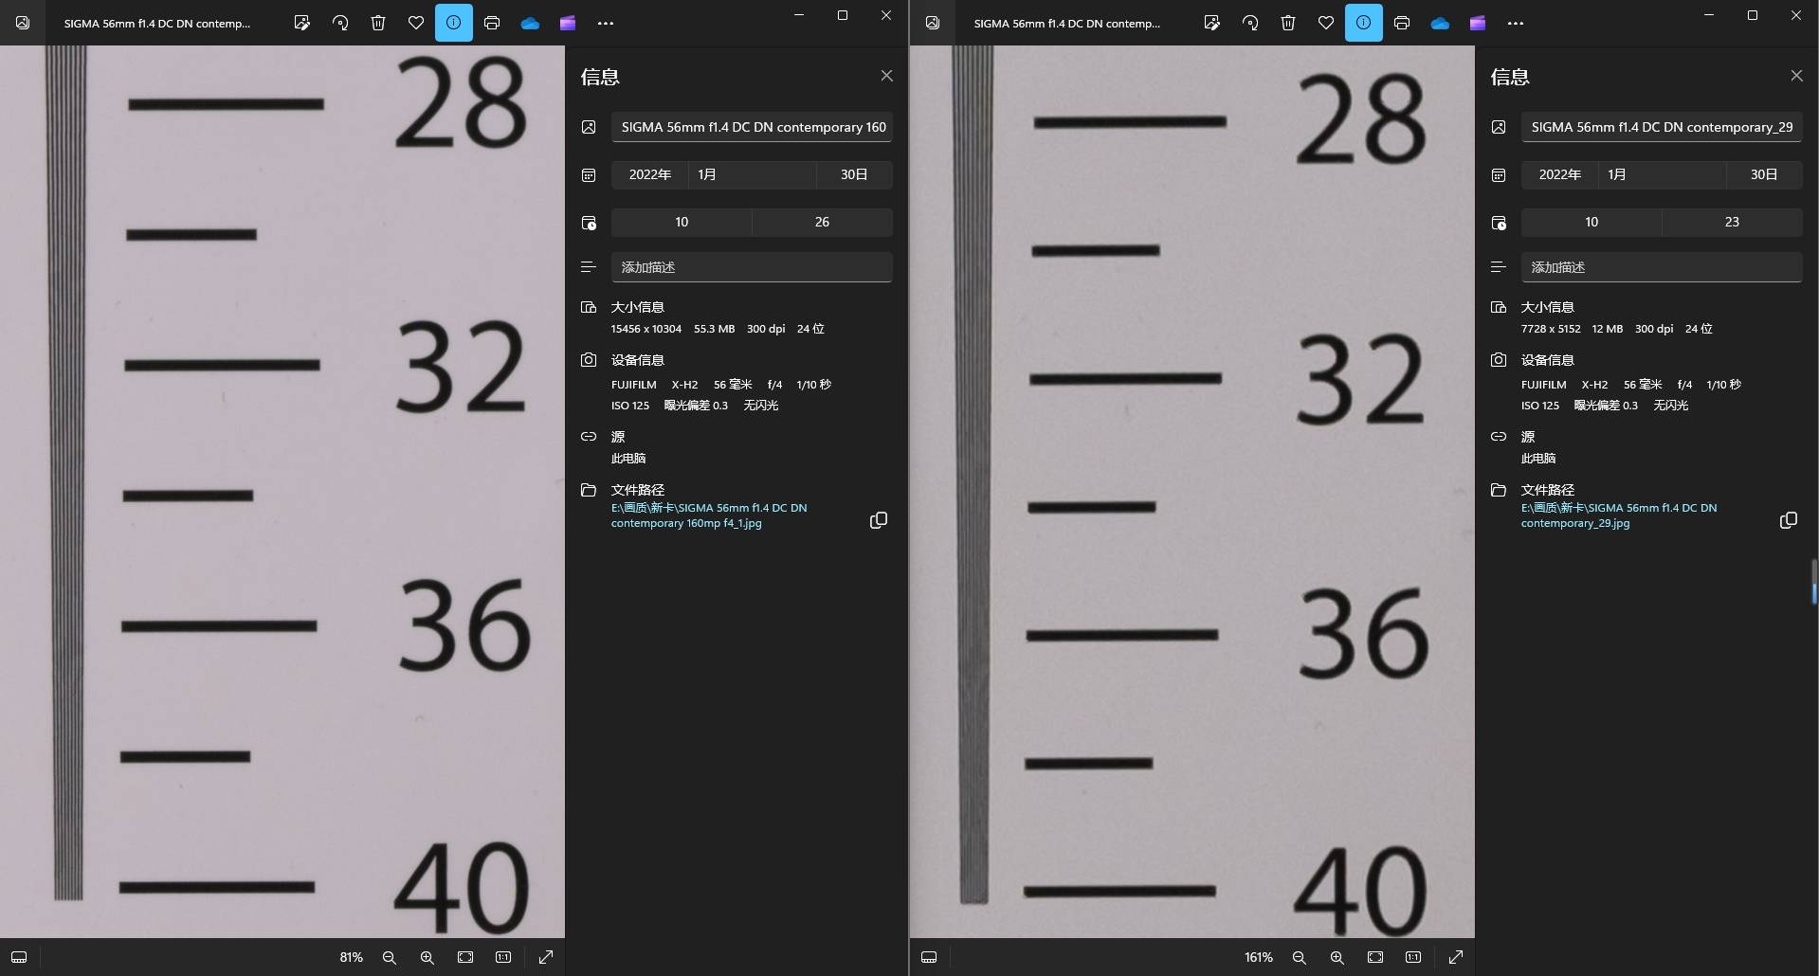The image size is (1819, 976).
Task: Click the 添加描述 description field in left panel
Action: [x=752, y=267]
